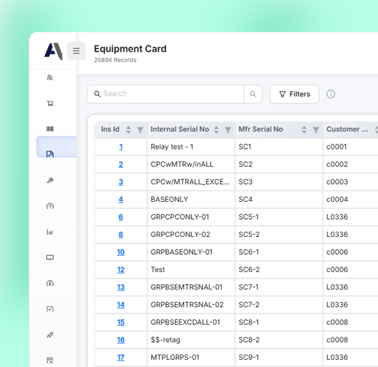
Task: Select the 'CPCwMTRw/inALL' cell
Action: click(x=191, y=164)
